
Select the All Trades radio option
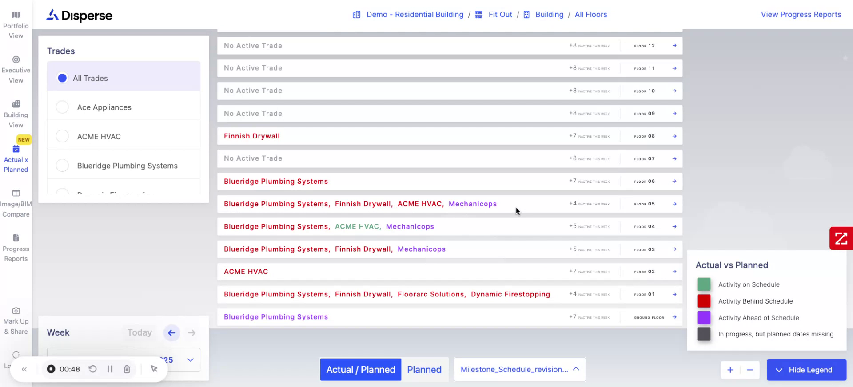coord(62,78)
